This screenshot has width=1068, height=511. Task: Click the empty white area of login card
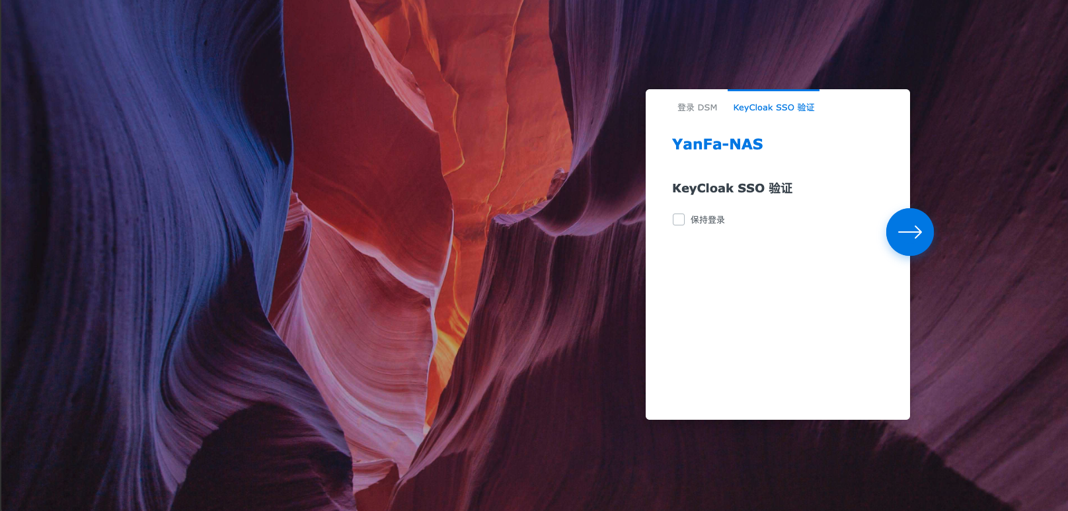pyautogui.click(x=777, y=331)
